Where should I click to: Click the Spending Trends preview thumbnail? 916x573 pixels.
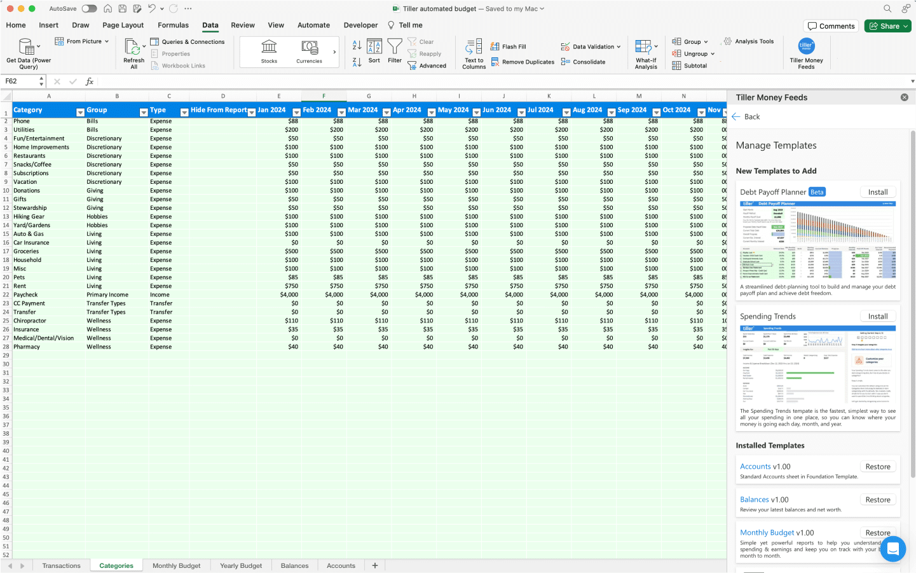click(x=817, y=364)
